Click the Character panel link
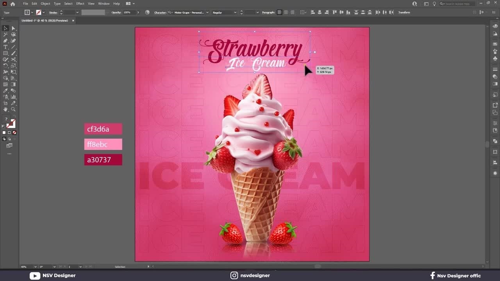The height and width of the screenshot is (281, 500). (160, 12)
